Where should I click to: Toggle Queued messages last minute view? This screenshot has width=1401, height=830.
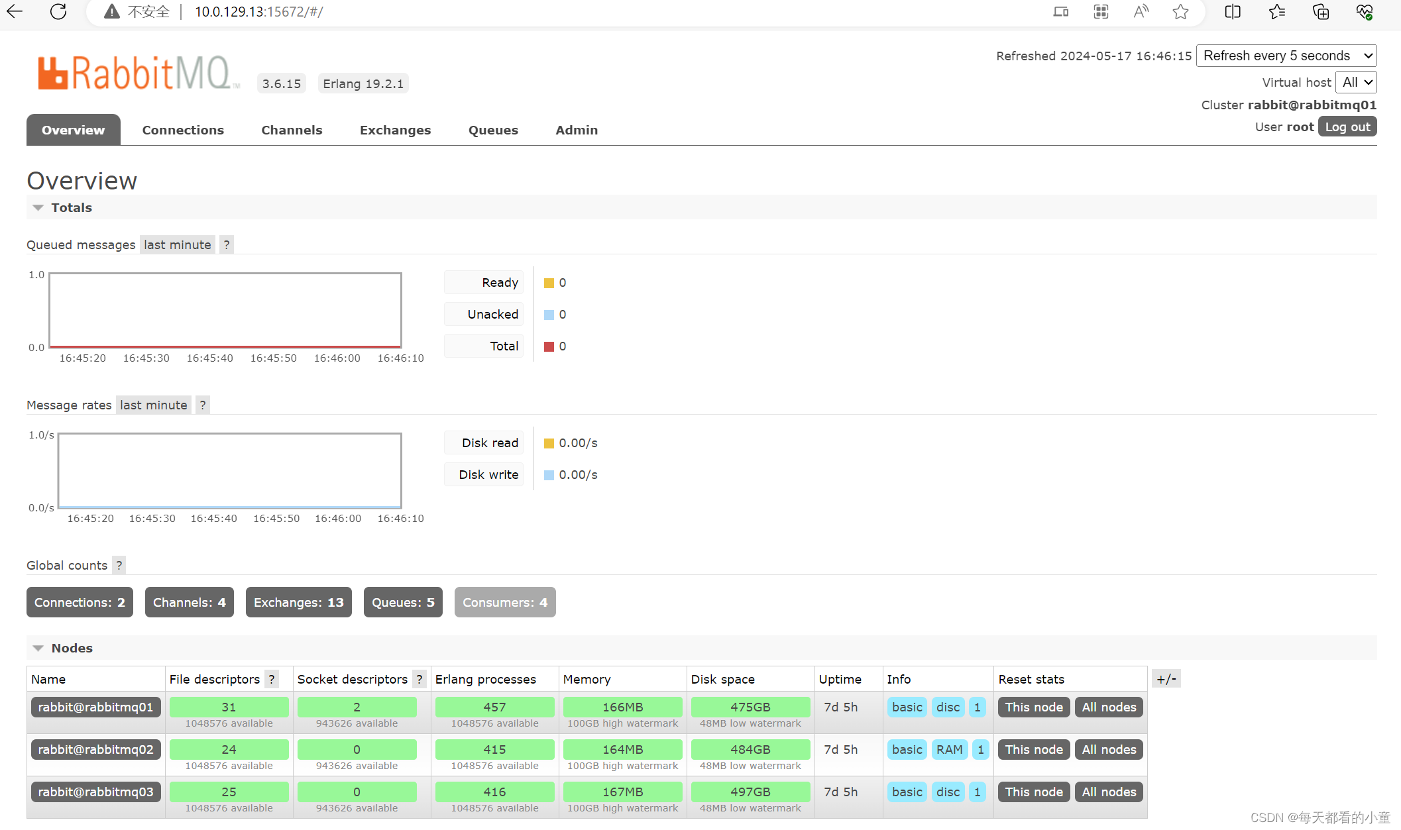click(x=177, y=244)
